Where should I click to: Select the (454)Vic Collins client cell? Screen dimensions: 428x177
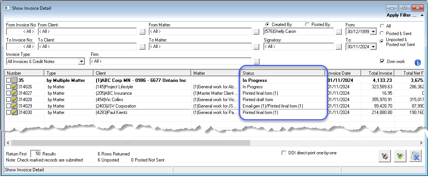[142, 99]
